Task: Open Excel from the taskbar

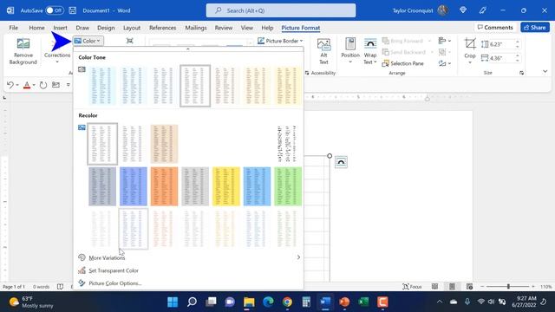Action: tap(363, 302)
